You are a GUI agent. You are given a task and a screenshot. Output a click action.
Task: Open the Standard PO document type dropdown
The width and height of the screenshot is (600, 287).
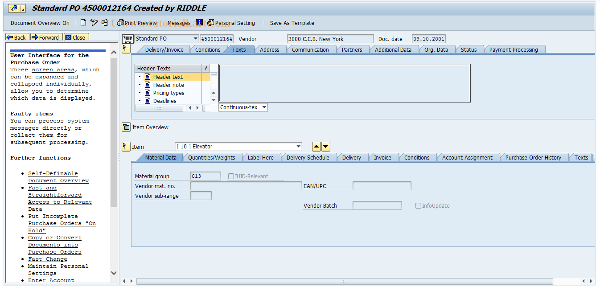(194, 39)
